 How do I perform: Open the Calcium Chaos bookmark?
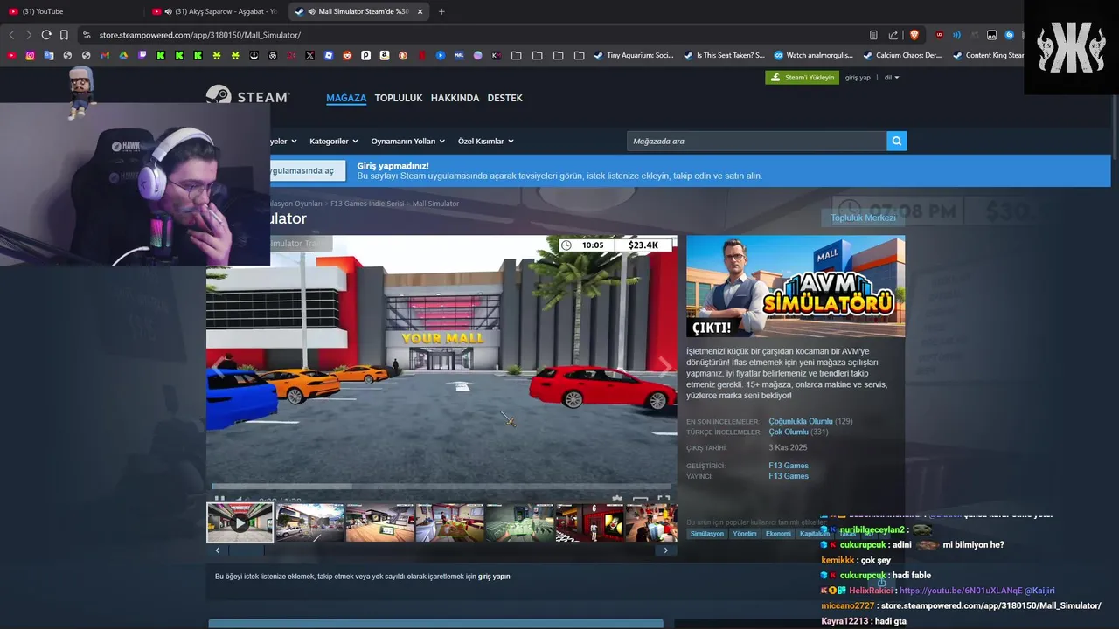902,55
